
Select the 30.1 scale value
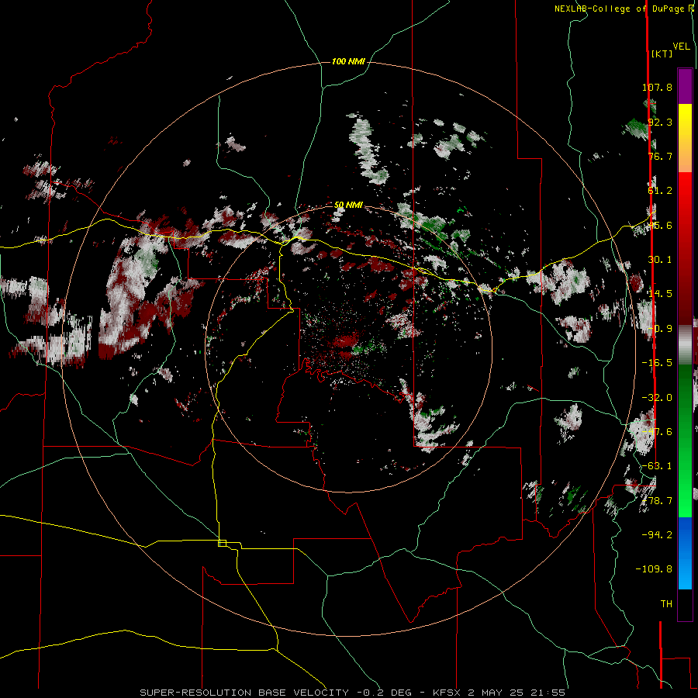coord(660,260)
